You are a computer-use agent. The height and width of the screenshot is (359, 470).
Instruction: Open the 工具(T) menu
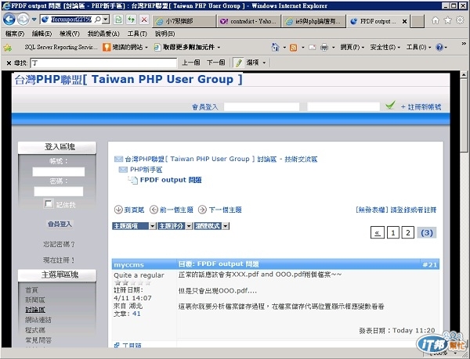click(x=137, y=34)
